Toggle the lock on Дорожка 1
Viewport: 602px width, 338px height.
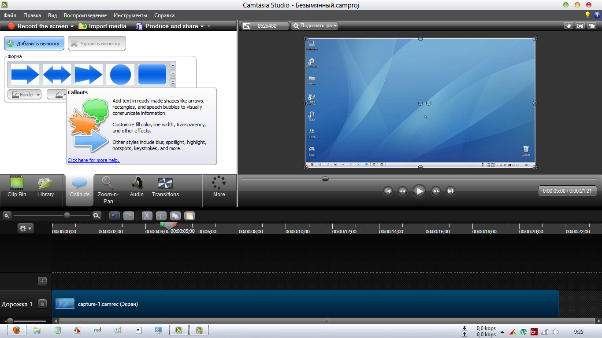(42, 304)
